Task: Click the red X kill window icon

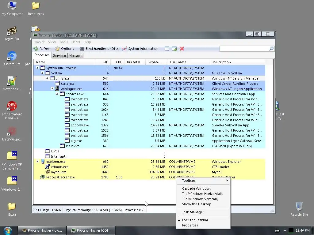Action: 182,49
